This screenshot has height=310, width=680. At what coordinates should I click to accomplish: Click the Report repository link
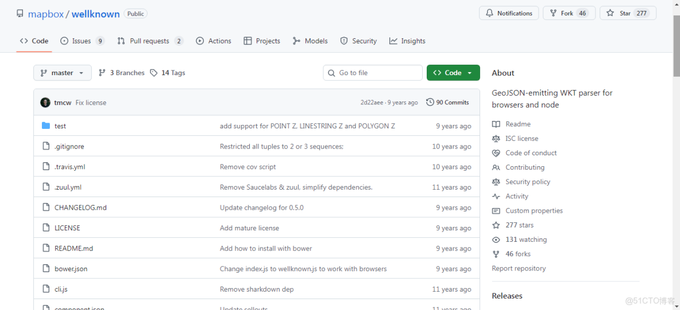point(519,268)
